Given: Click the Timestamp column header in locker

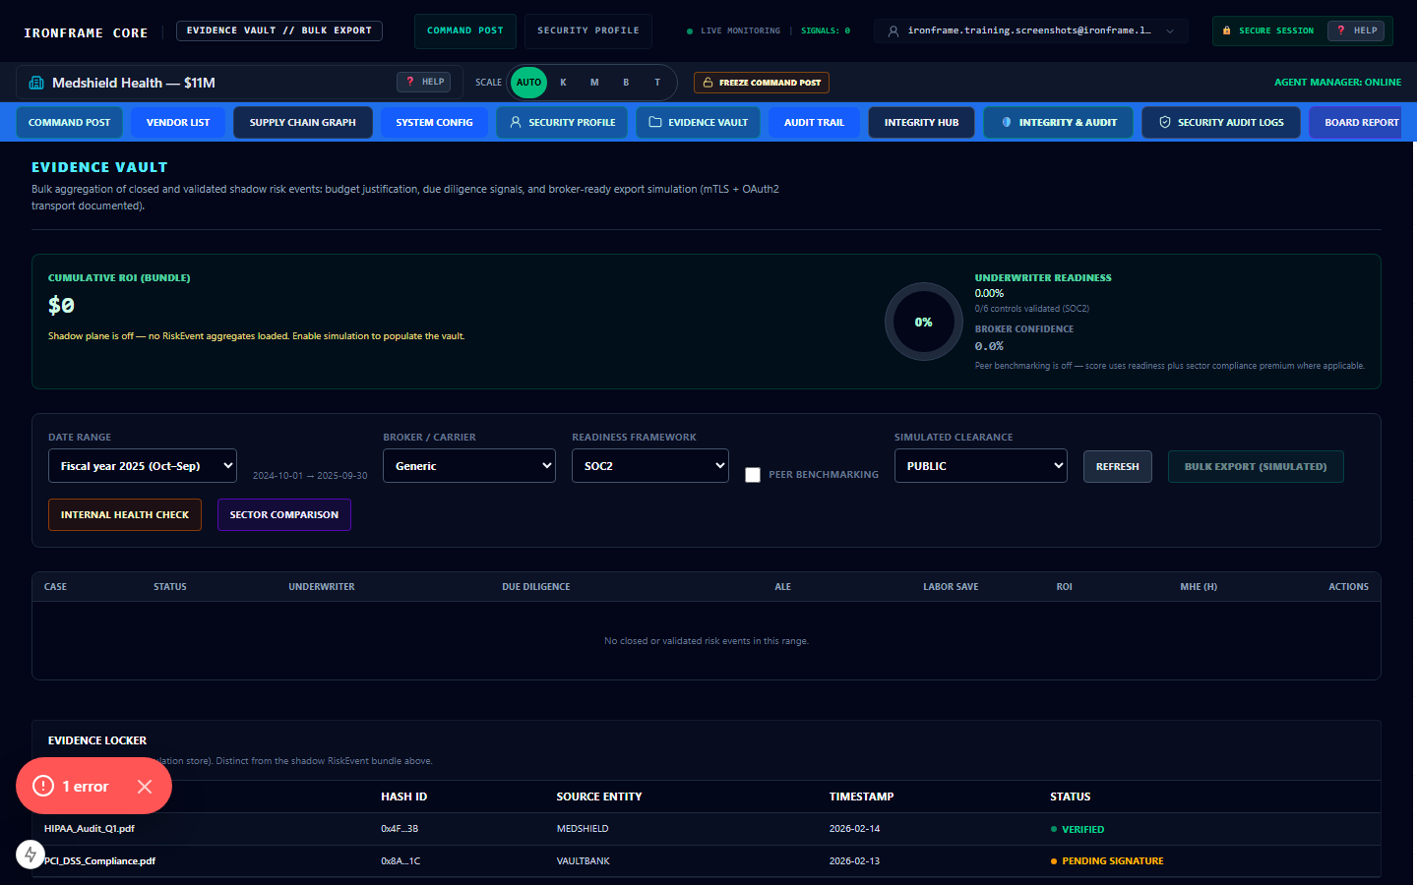Looking at the screenshot, I should tap(862, 796).
